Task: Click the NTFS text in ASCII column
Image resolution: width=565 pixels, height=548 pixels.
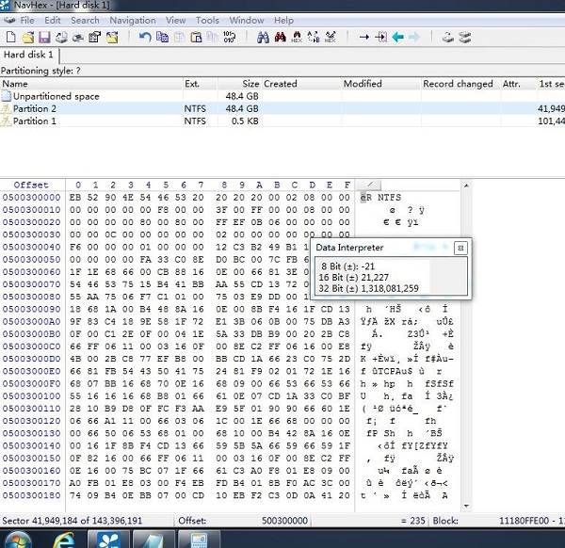Action: 389,198
